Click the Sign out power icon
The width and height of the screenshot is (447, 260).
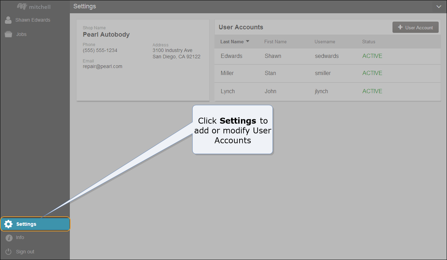(x=8, y=252)
